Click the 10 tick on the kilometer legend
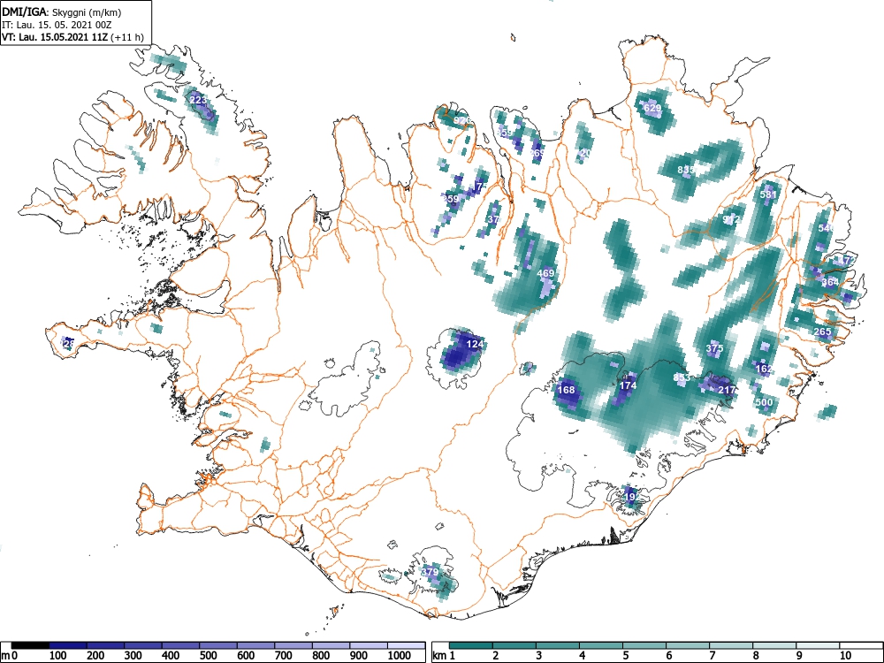 tap(844, 656)
